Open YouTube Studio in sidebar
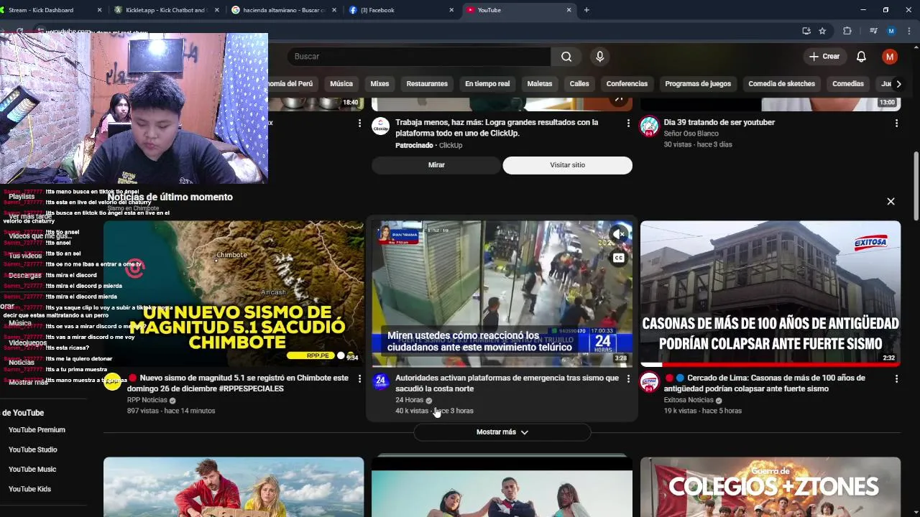Viewport: 920px width, 517px height. coord(32,450)
